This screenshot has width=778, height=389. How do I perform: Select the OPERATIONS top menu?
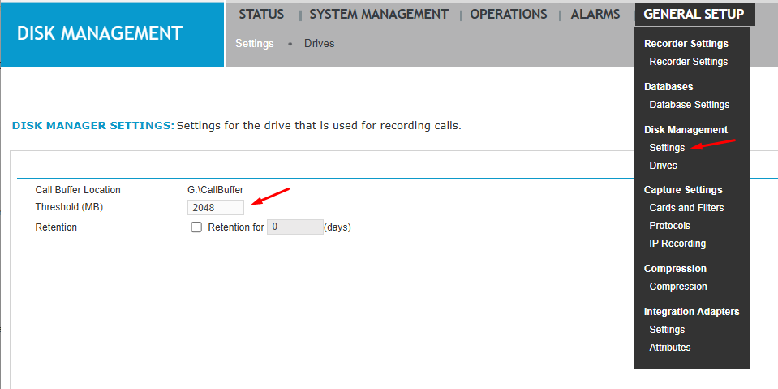508,15
